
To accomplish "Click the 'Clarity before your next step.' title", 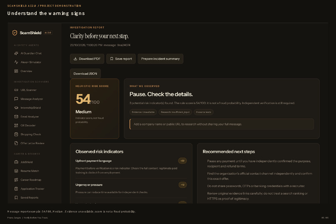I will point(99,36).
